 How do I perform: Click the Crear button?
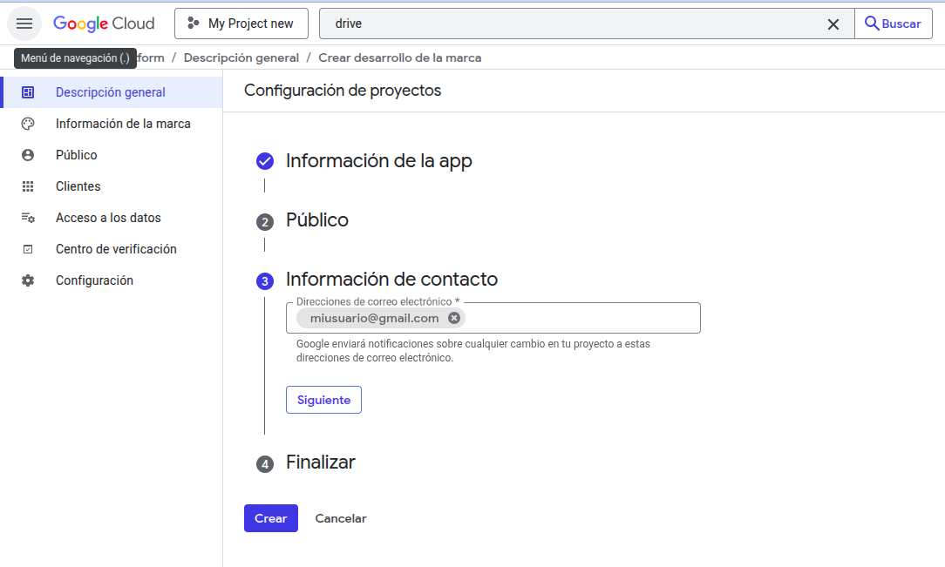[270, 518]
